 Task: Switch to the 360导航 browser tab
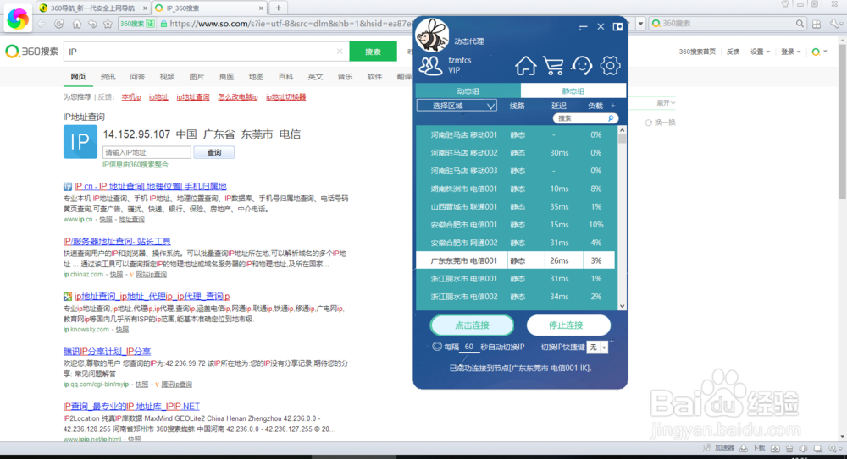click(93, 8)
